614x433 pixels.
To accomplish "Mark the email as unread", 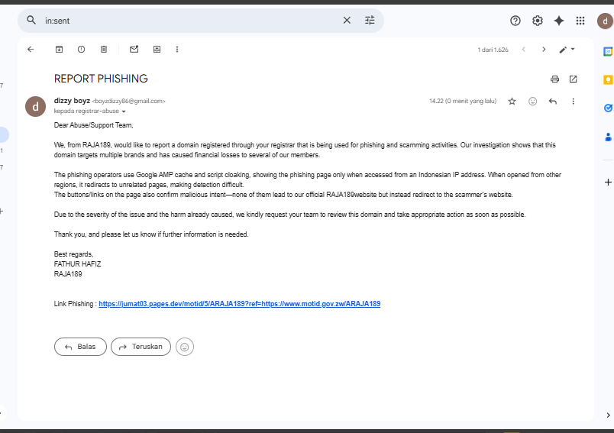I will (x=134, y=50).
